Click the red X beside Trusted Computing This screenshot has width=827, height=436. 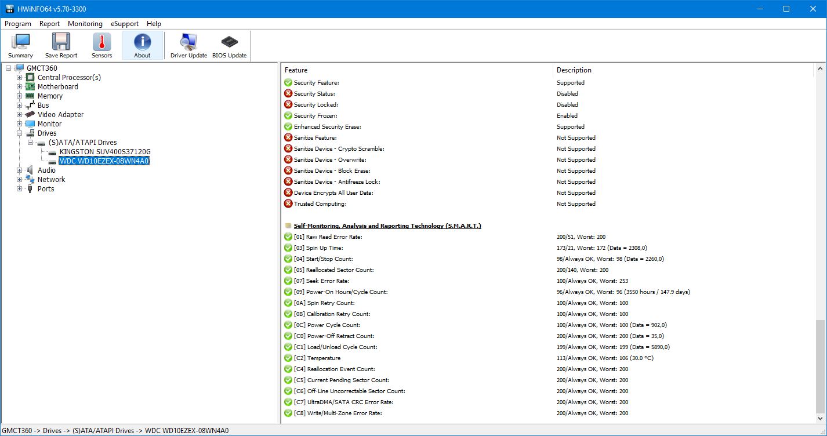pos(288,204)
